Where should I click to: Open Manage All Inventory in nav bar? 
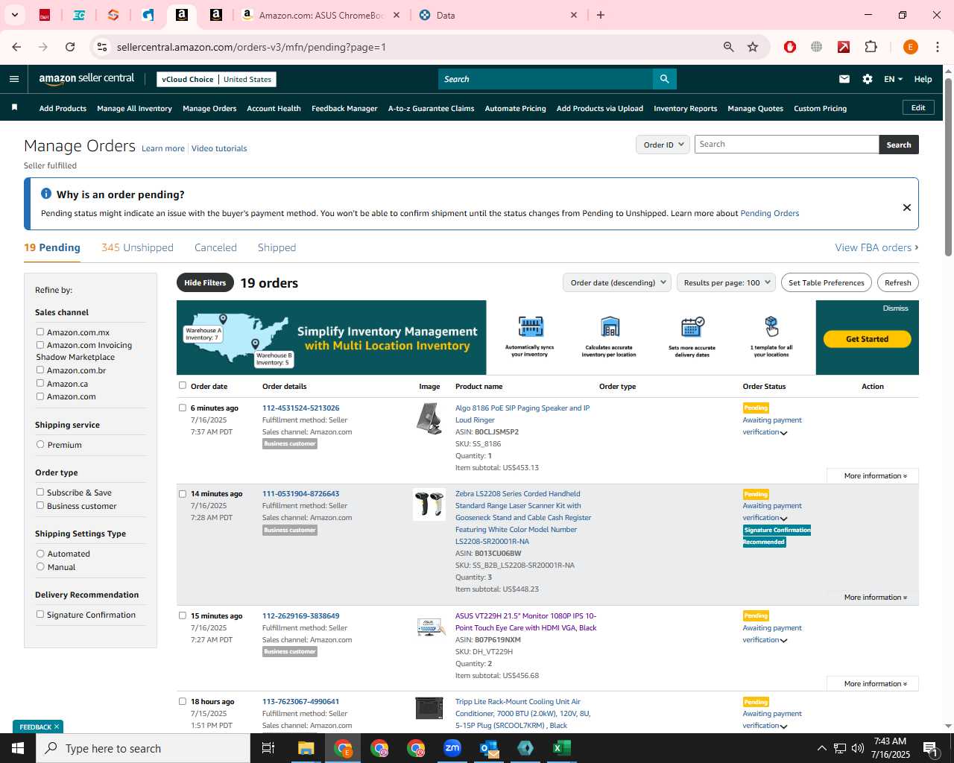coord(134,108)
